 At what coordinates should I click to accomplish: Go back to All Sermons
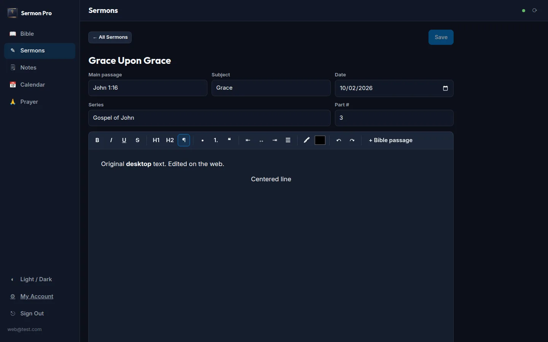click(x=110, y=37)
